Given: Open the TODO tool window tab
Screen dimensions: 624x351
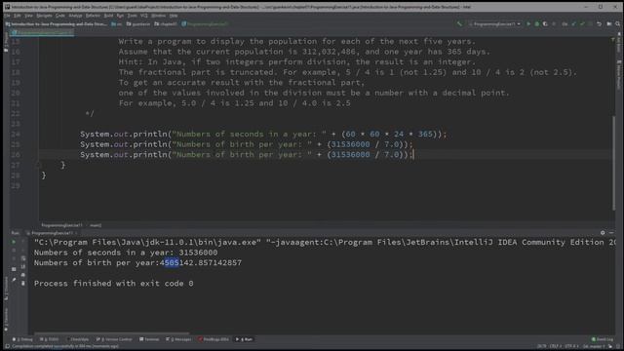Looking at the screenshot, I should (x=50, y=339).
